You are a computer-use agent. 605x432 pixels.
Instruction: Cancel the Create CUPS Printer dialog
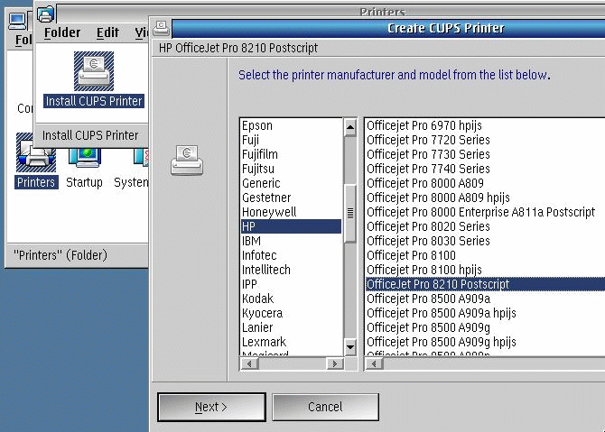[325, 407]
